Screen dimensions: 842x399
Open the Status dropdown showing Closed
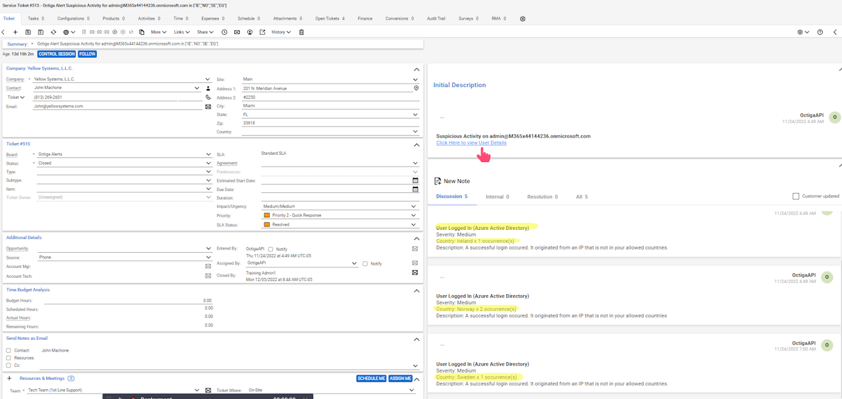(208, 163)
